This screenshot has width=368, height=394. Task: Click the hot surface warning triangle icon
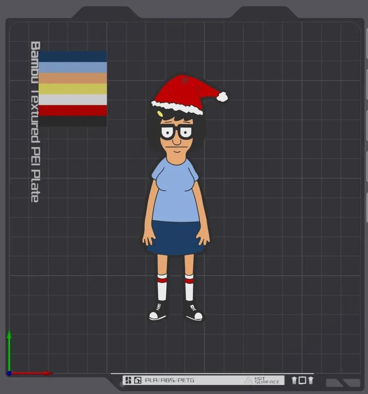tap(248, 380)
